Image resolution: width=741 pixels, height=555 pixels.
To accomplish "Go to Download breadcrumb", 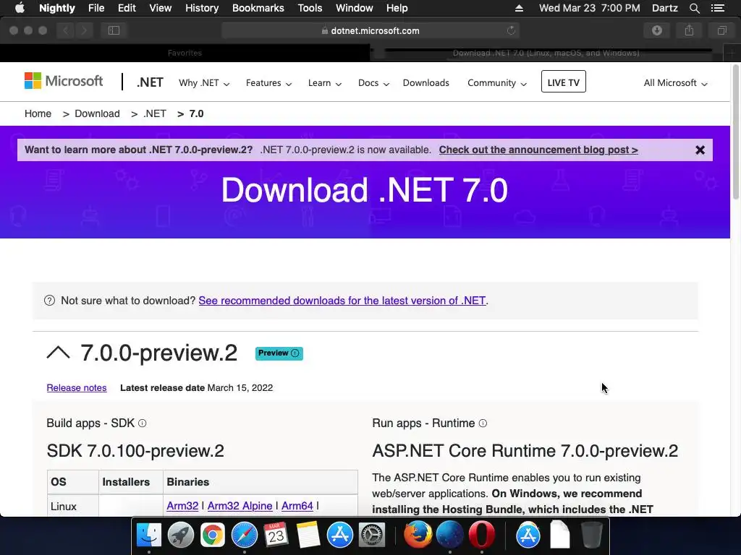I will tap(98, 113).
